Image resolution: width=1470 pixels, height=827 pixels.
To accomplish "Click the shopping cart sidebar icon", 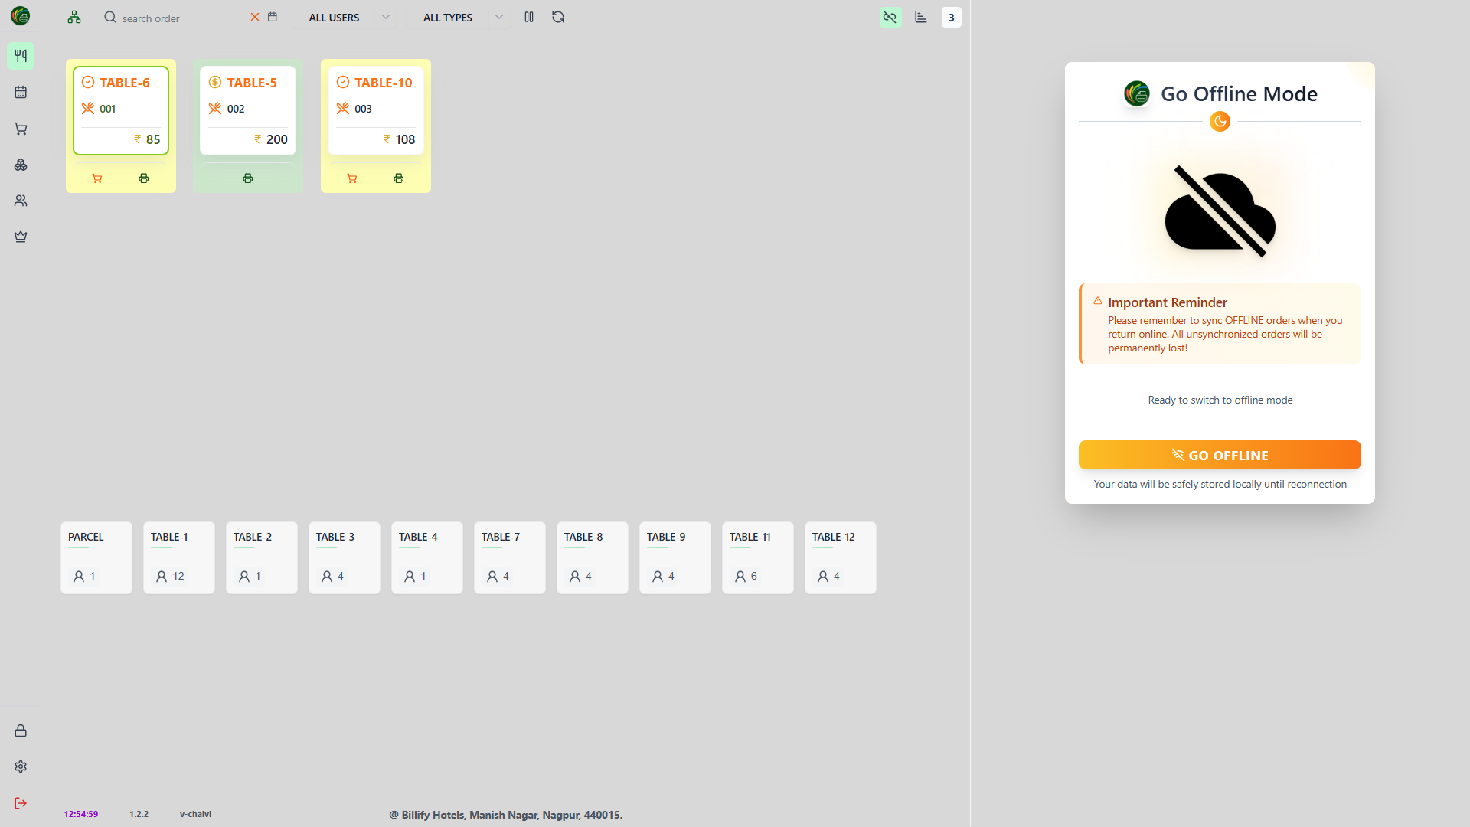I will tap(21, 129).
